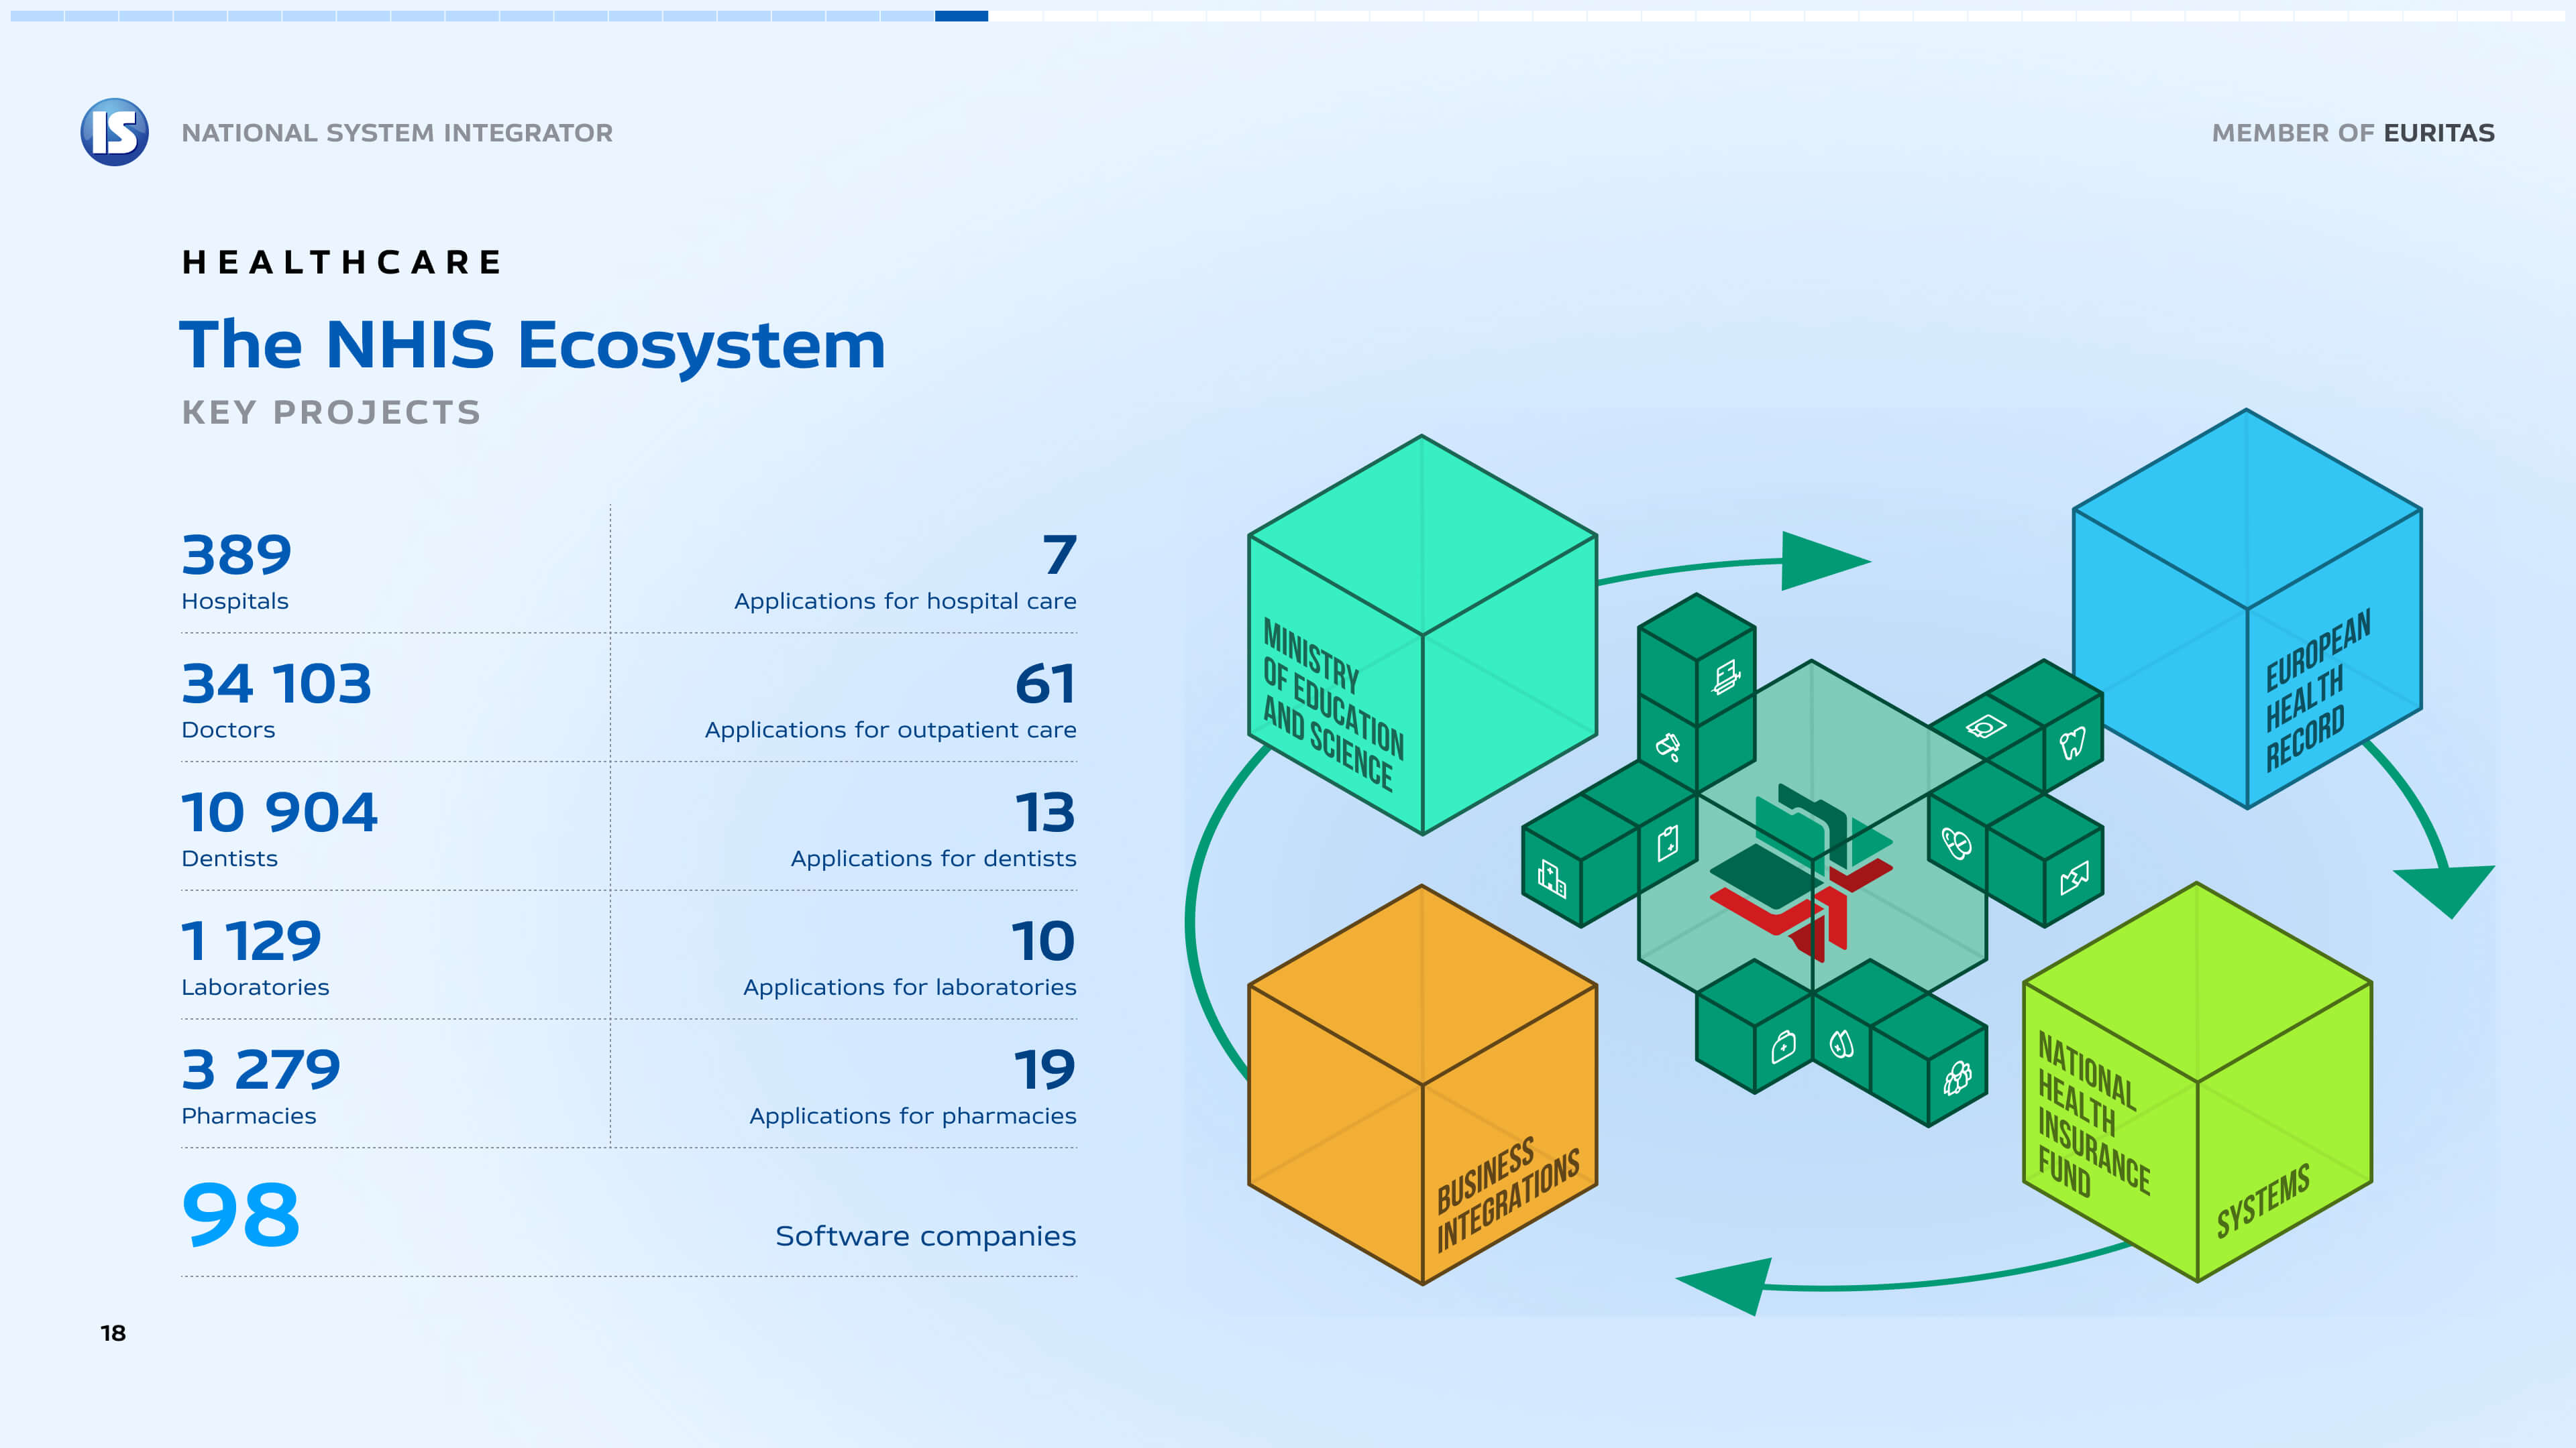Click the IS company logo
The image size is (2576, 1448).
[x=115, y=132]
